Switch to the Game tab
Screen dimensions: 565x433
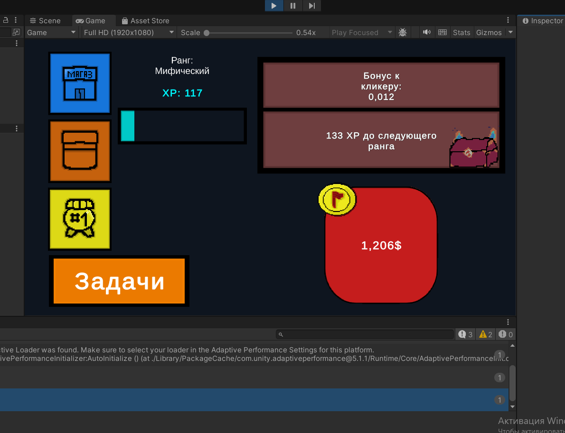pos(91,21)
